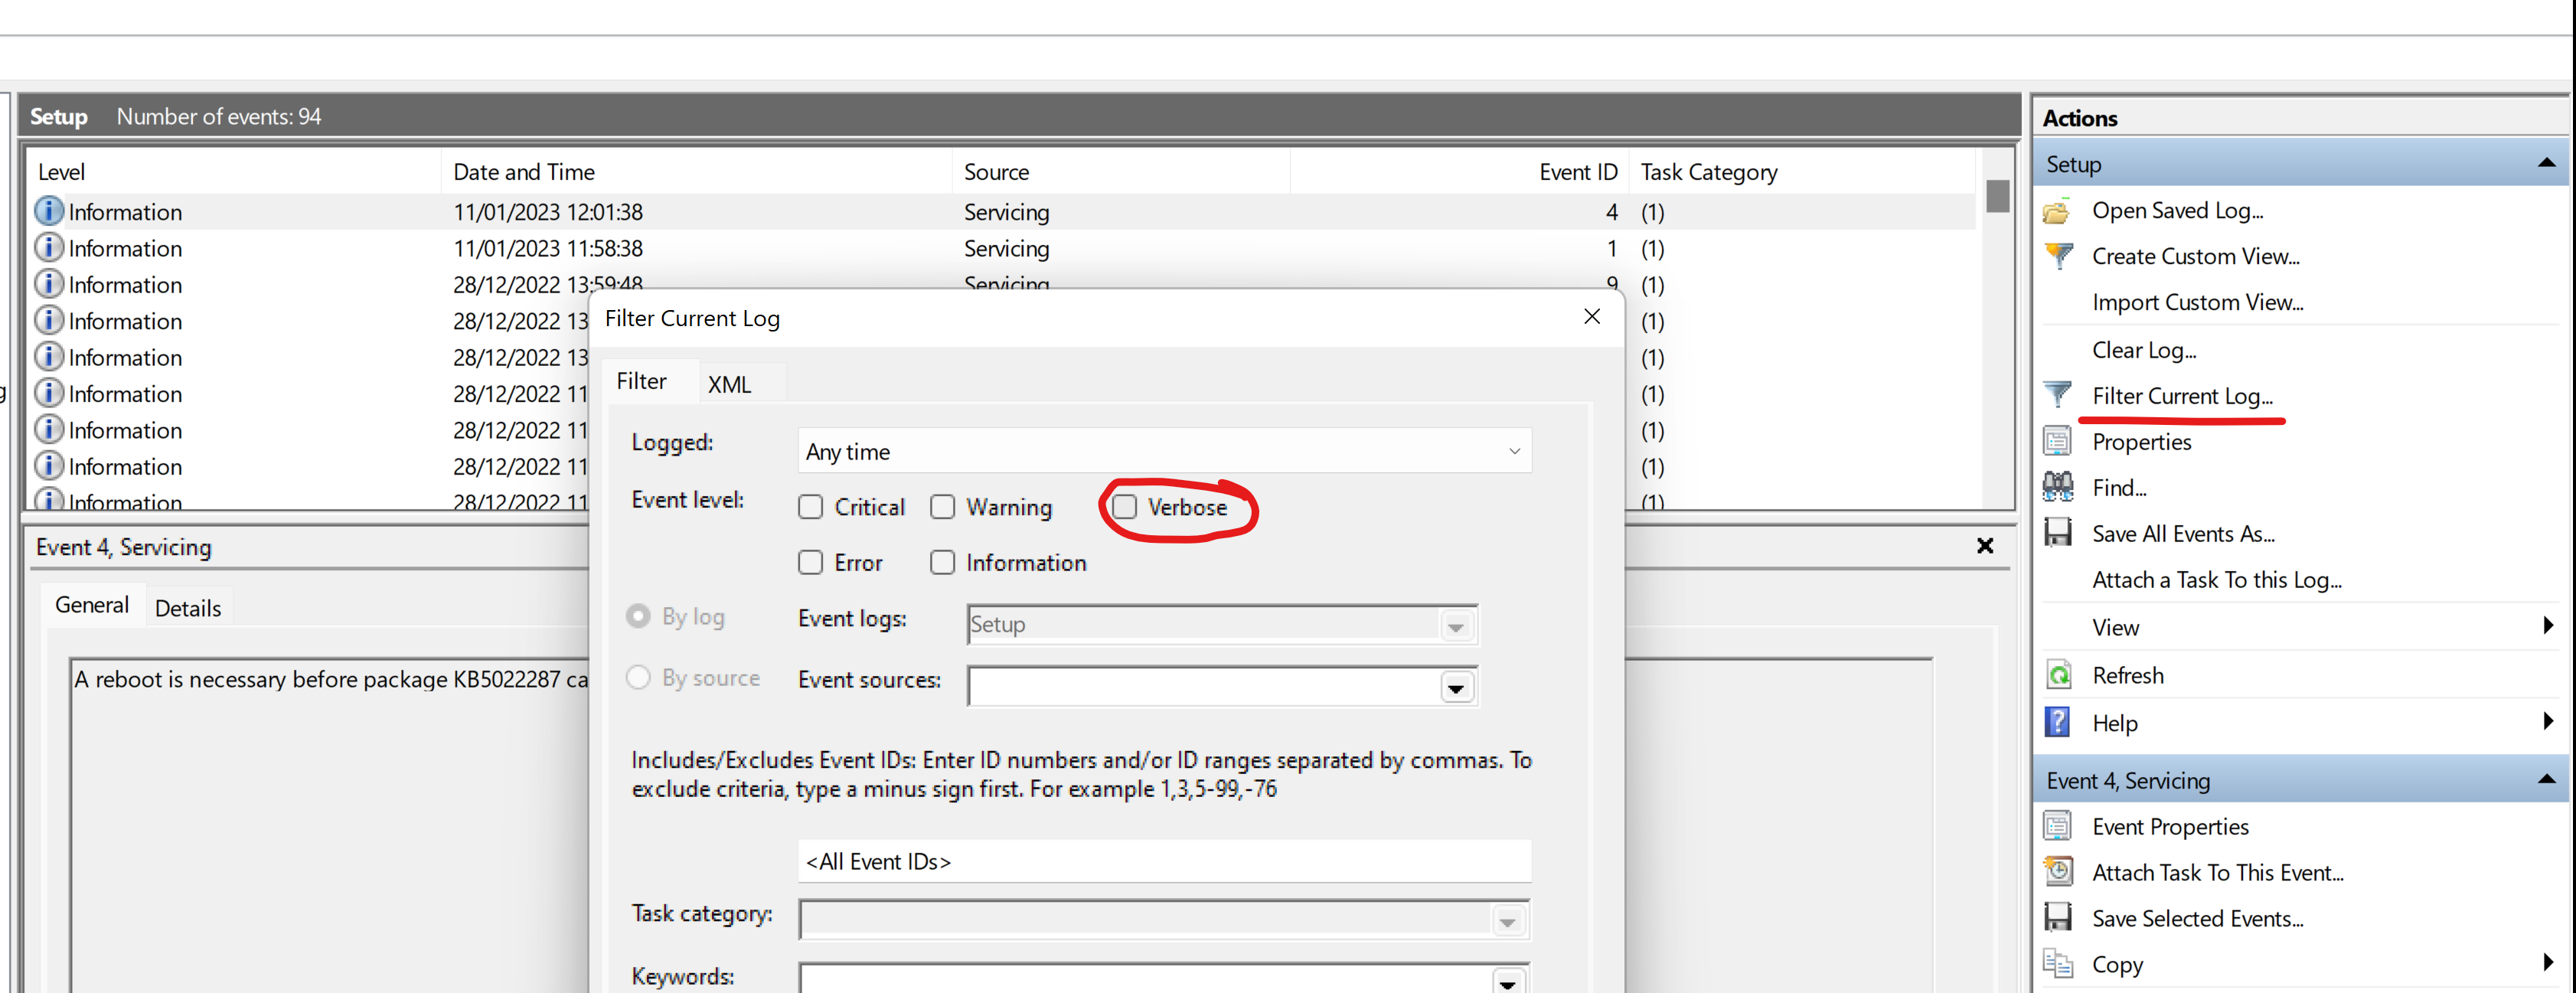2576x993 pixels.
Task: Click the Save All Events As floppy icon
Action: 2057,533
